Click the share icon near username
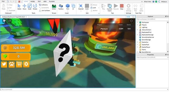 pos(159,2)
